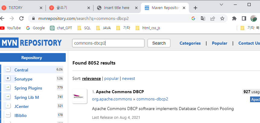The height and width of the screenshot is (123, 260).
Task: Open the Google bookmark
Action: (36, 28)
